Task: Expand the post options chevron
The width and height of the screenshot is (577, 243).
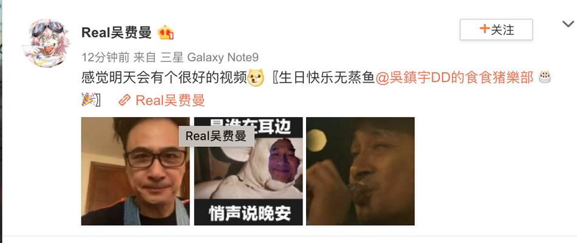Action: click(568, 24)
